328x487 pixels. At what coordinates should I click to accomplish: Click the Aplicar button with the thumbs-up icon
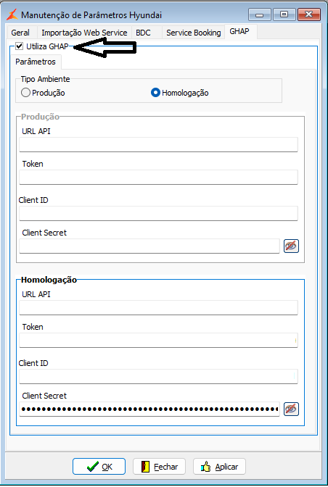219,467
